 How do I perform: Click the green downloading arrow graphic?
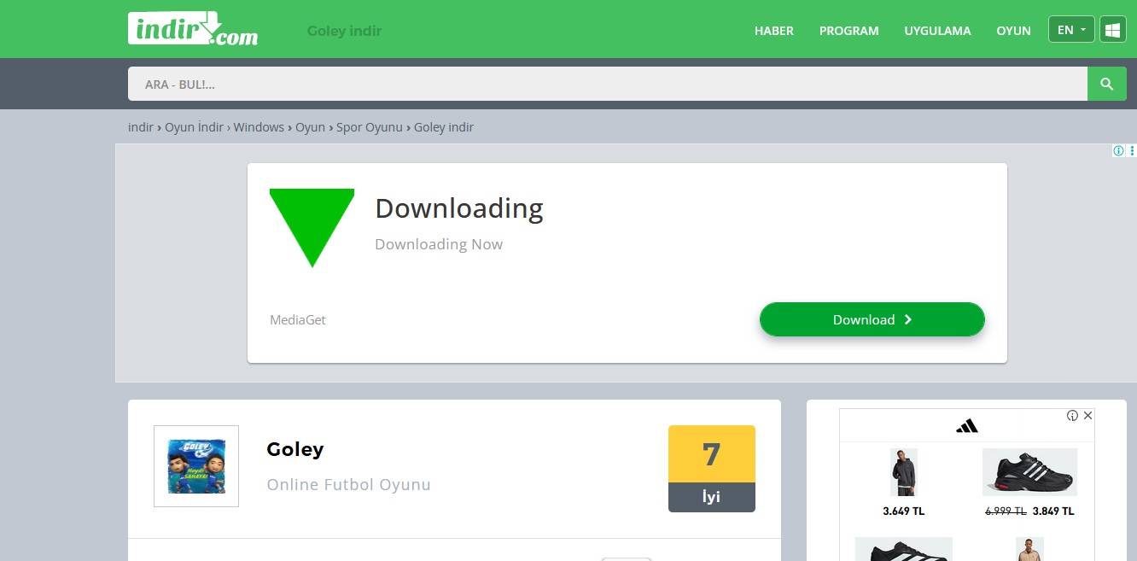[312, 227]
